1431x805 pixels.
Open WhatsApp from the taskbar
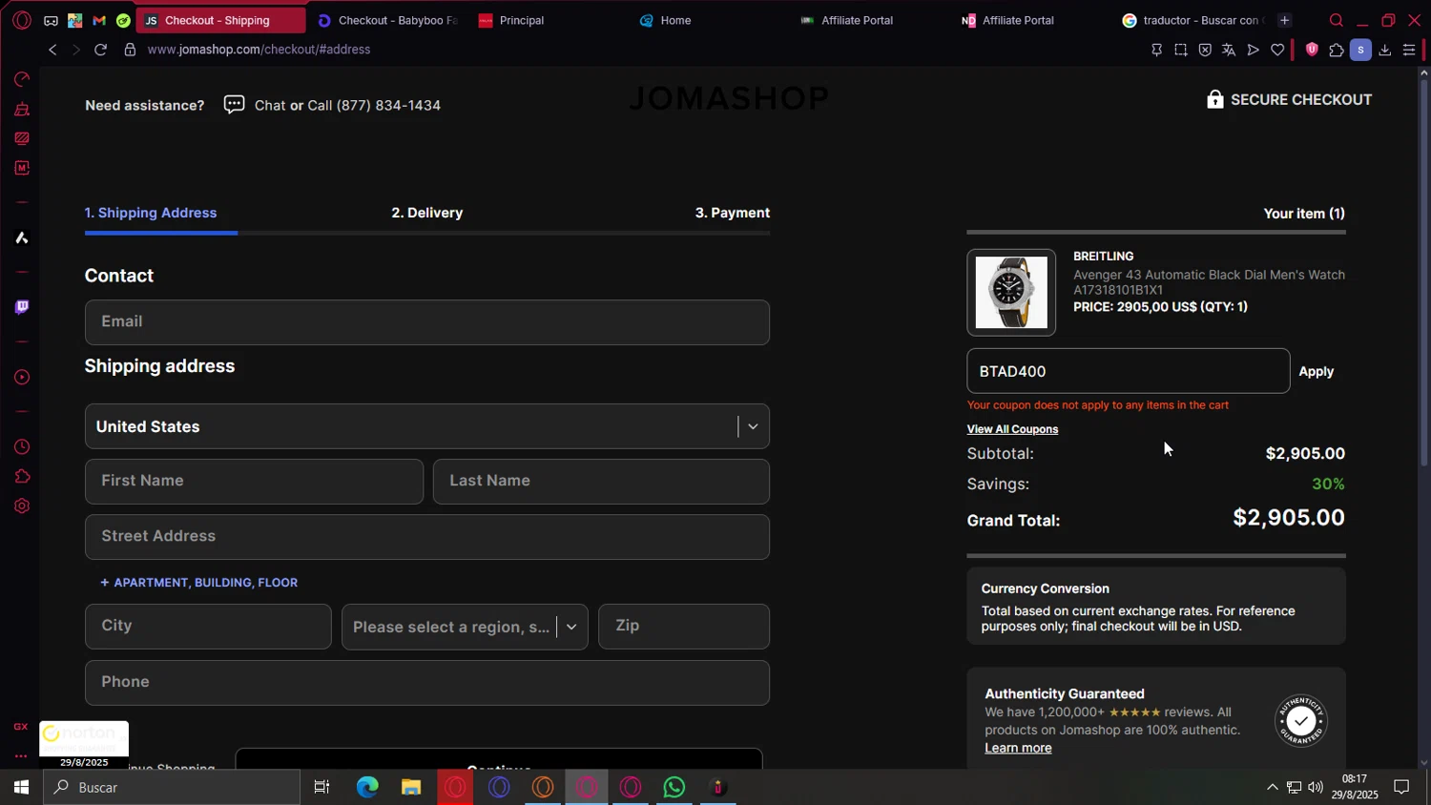tap(674, 788)
